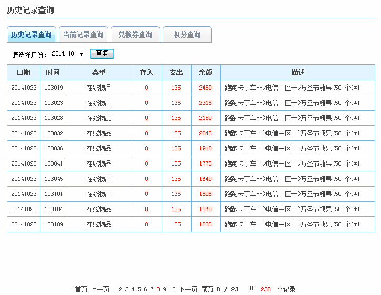Open page 3 in pagination

[x=126, y=289]
